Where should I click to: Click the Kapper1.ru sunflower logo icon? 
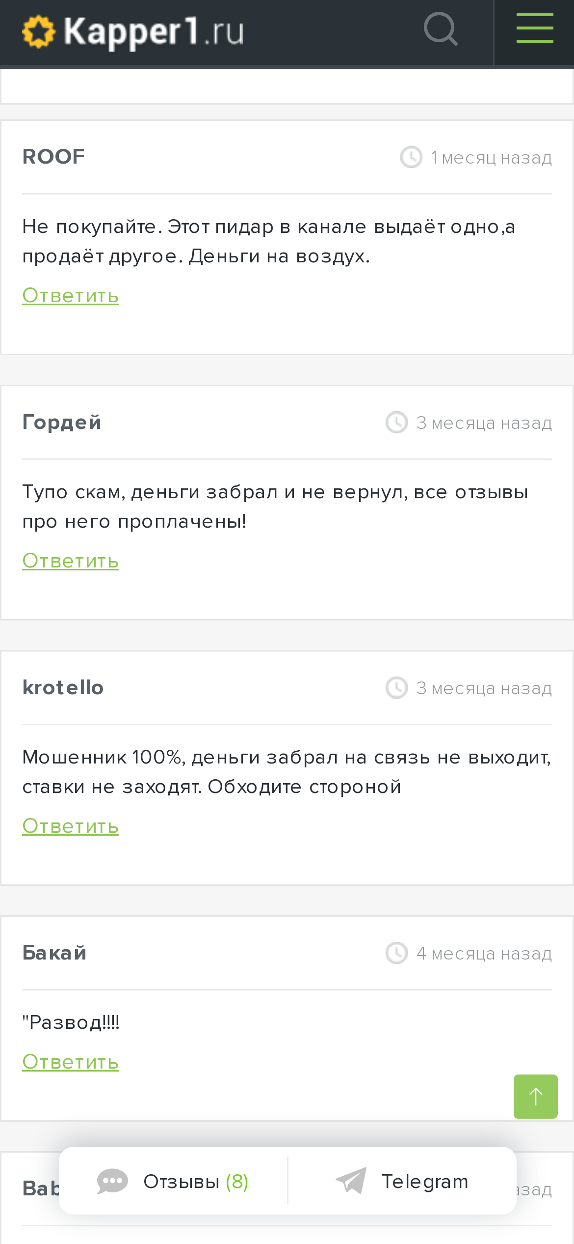pos(39,31)
